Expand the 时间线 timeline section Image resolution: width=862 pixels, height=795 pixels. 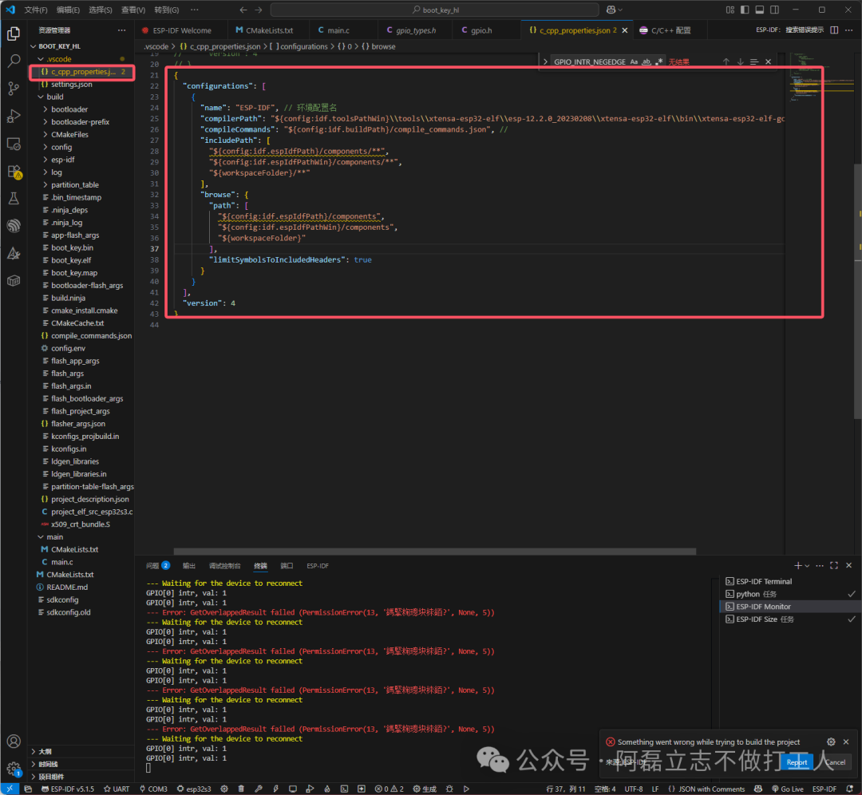coord(81,764)
